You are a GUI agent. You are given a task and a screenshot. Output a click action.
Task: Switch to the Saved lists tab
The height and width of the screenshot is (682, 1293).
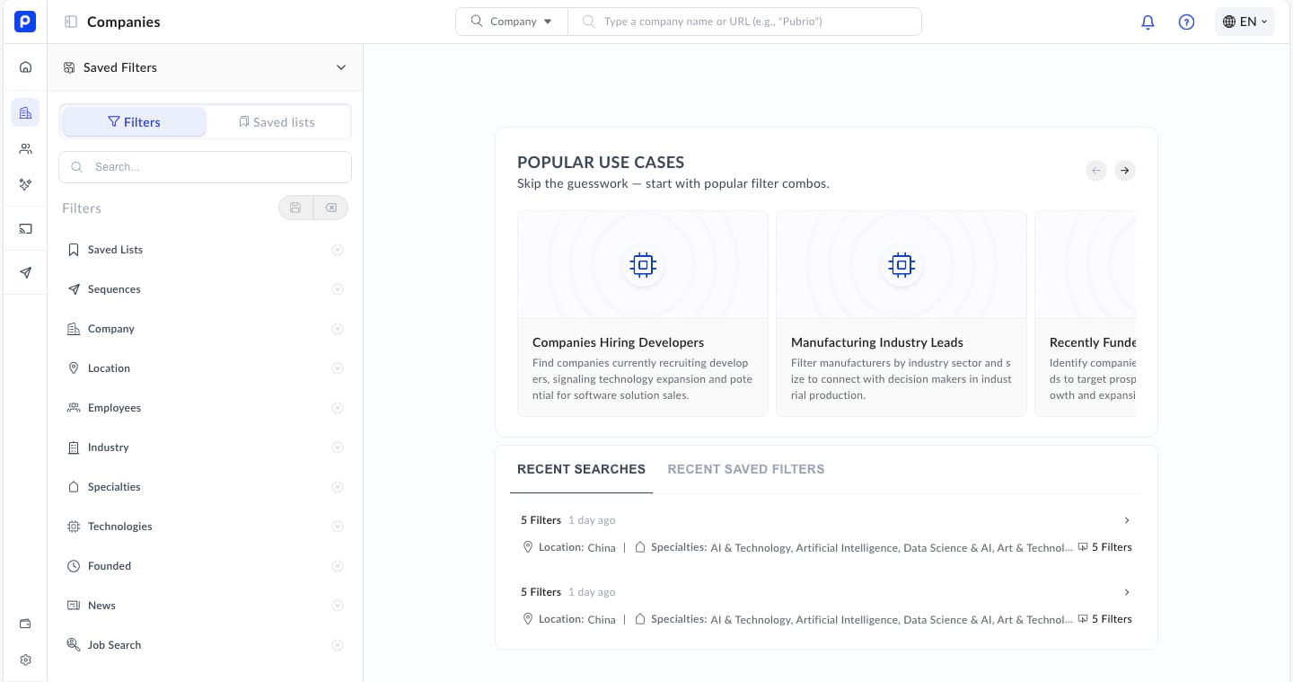(x=277, y=122)
